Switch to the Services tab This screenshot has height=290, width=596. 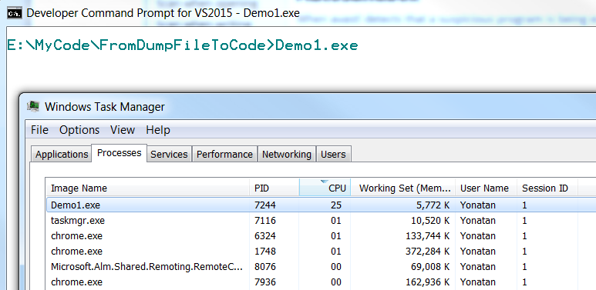169,155
